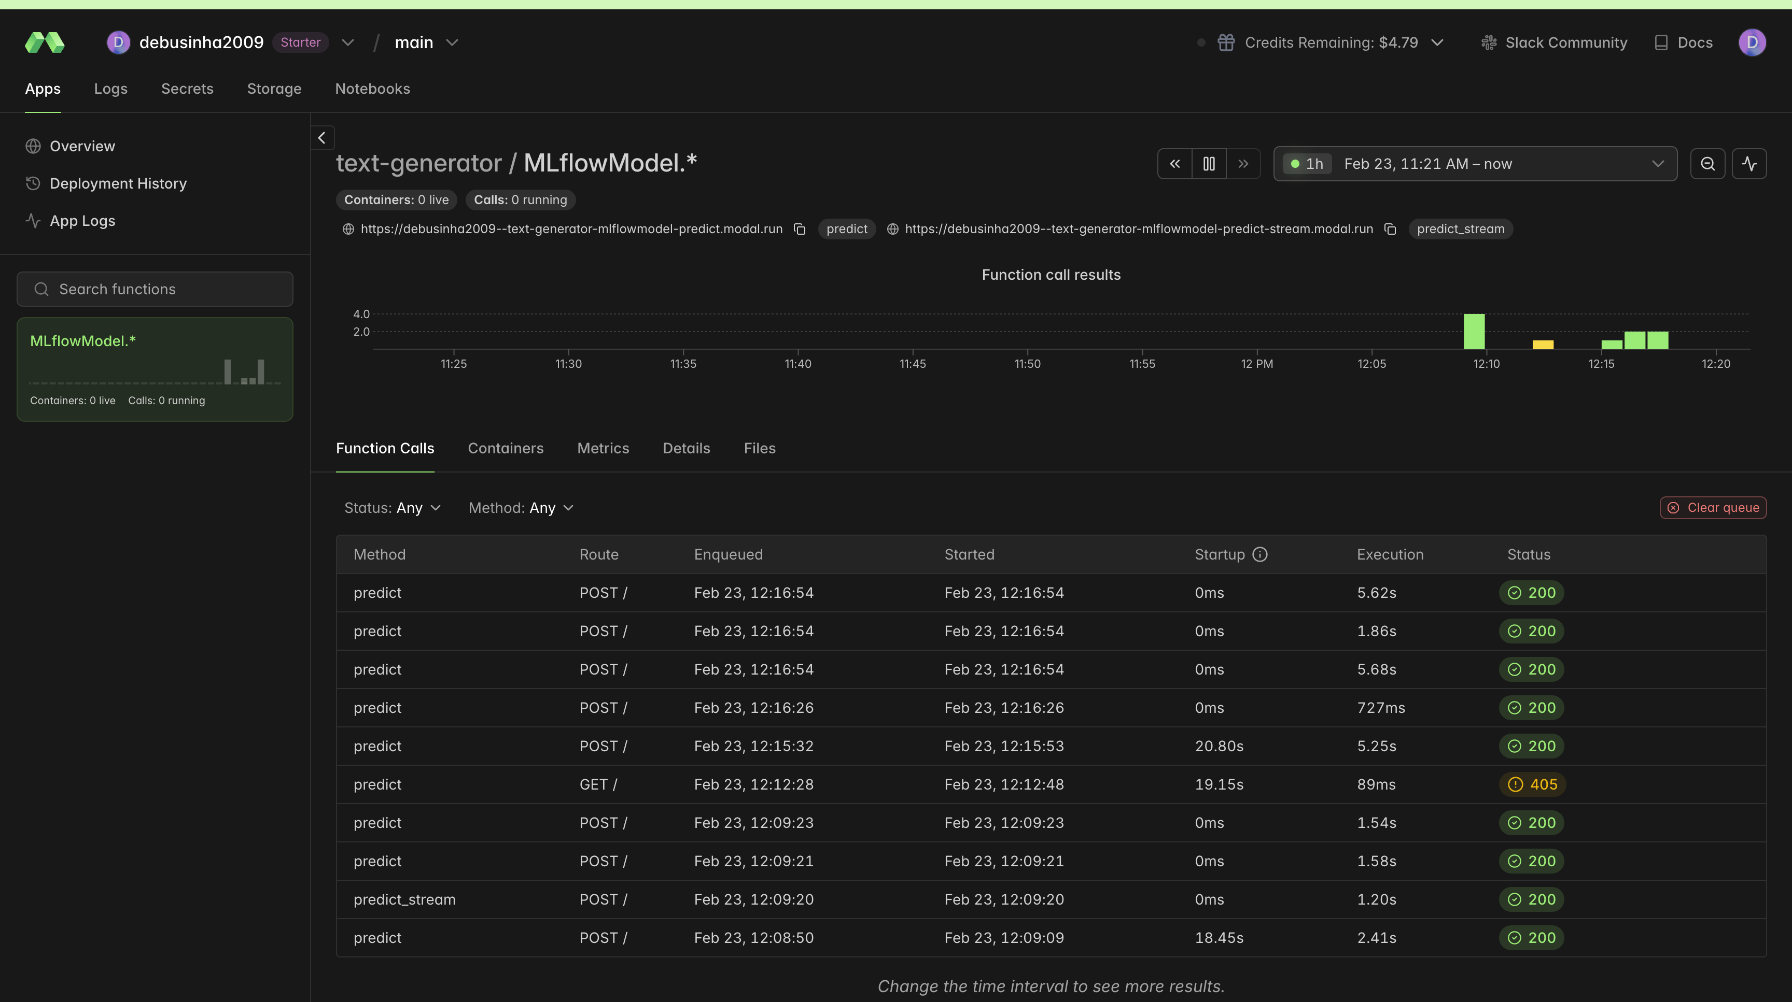
Task: Open the Modal logo home page
Action: 44,41
